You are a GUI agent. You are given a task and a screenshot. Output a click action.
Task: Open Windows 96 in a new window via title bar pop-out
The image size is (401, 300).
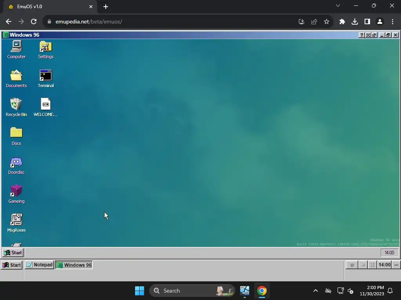374,35
